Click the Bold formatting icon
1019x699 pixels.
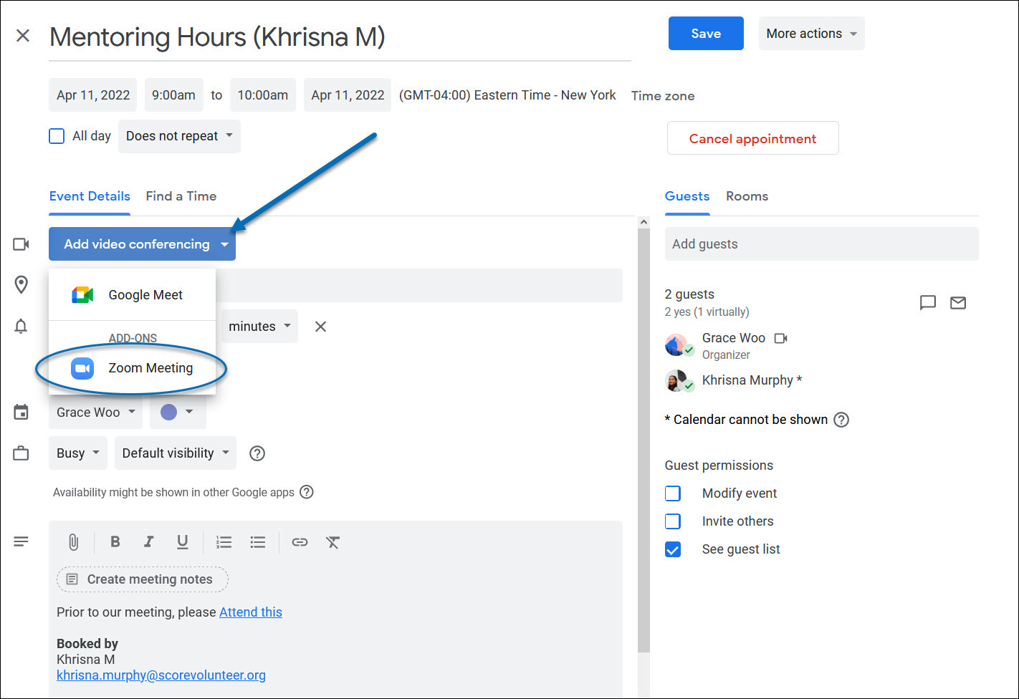(115, 542)
